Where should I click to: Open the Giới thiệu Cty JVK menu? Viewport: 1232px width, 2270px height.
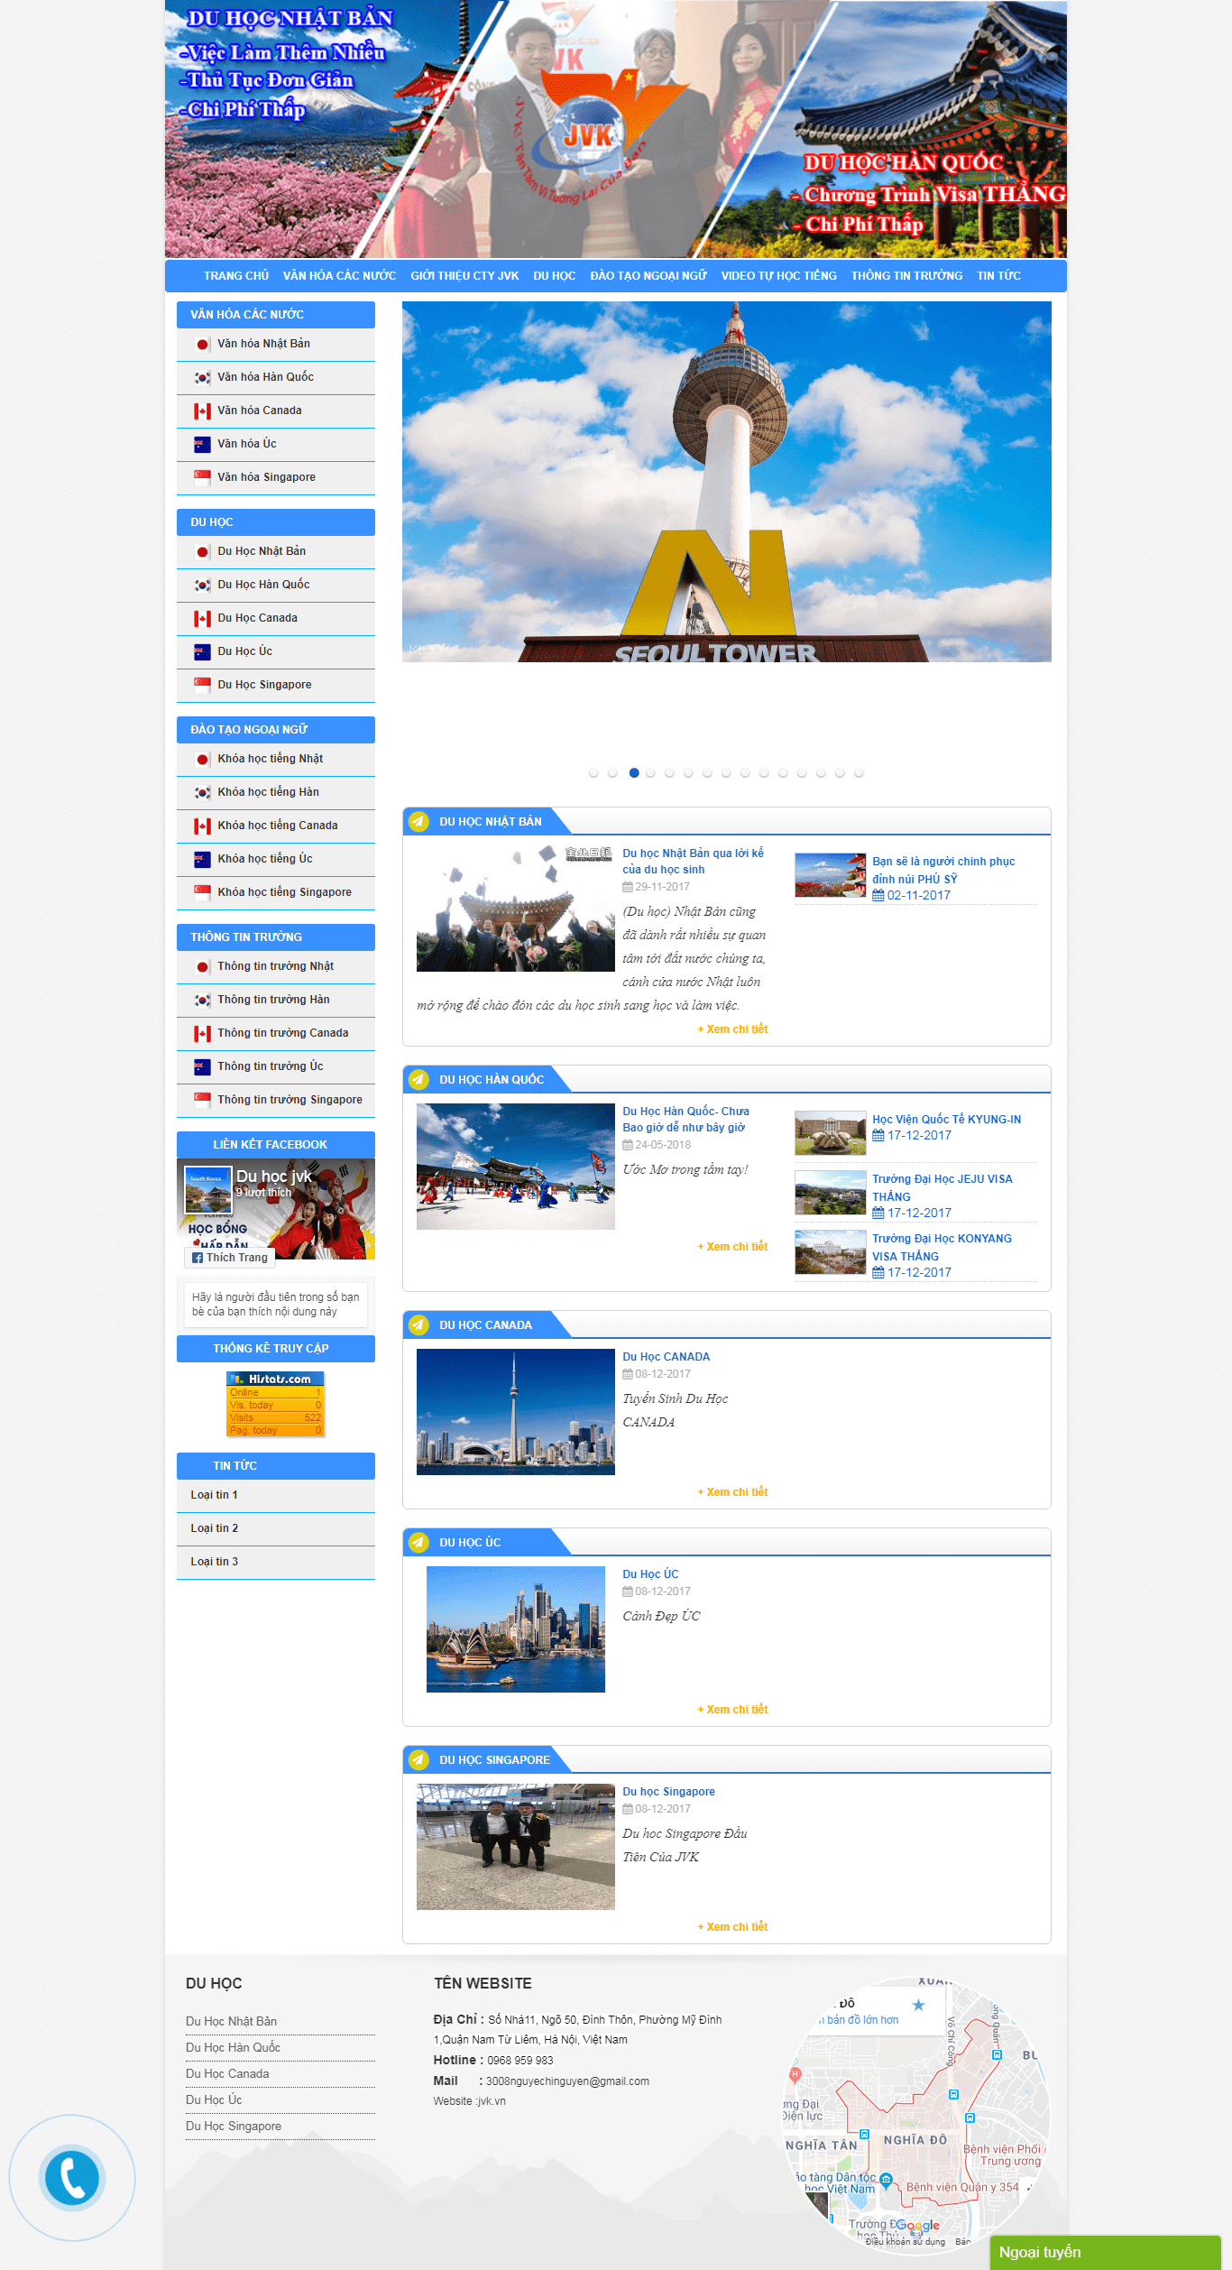point(464,276)
